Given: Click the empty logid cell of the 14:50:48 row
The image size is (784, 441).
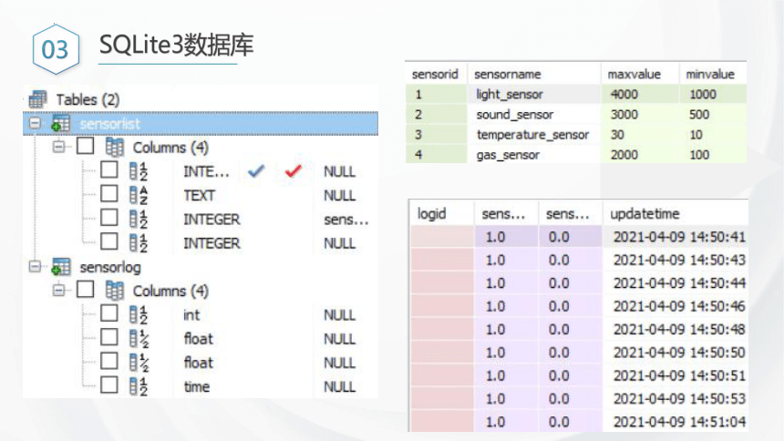Looking at the screenshot, I should 442,330.
